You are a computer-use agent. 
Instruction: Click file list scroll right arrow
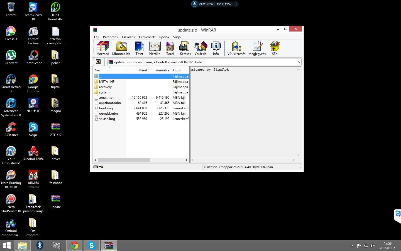click(187, 160)
